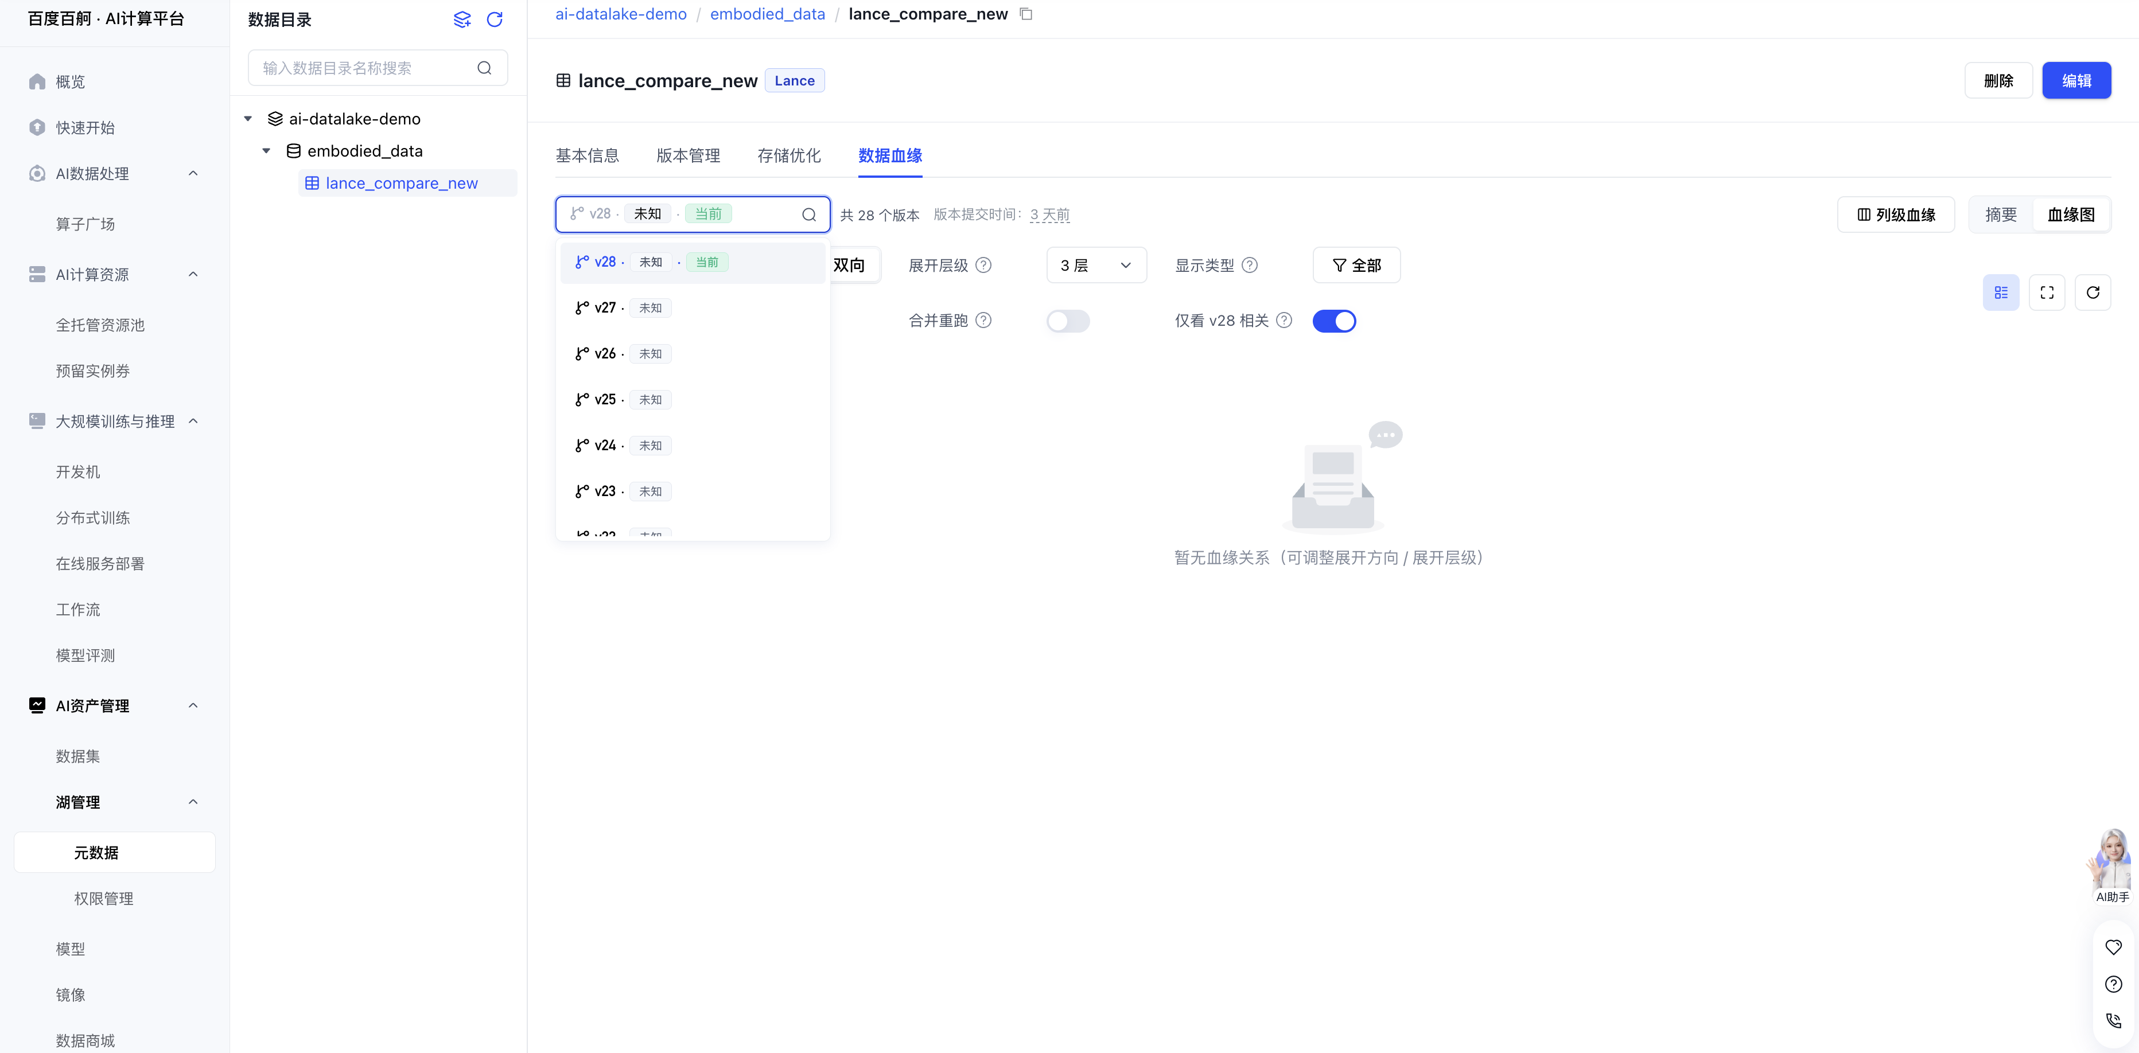Viewport: 2139px width, 1053px height.
Task: Click the version search magnifier icon
Action: 809,215
